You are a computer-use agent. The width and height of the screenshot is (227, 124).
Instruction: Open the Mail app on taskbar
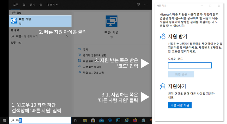coord(101,120)
